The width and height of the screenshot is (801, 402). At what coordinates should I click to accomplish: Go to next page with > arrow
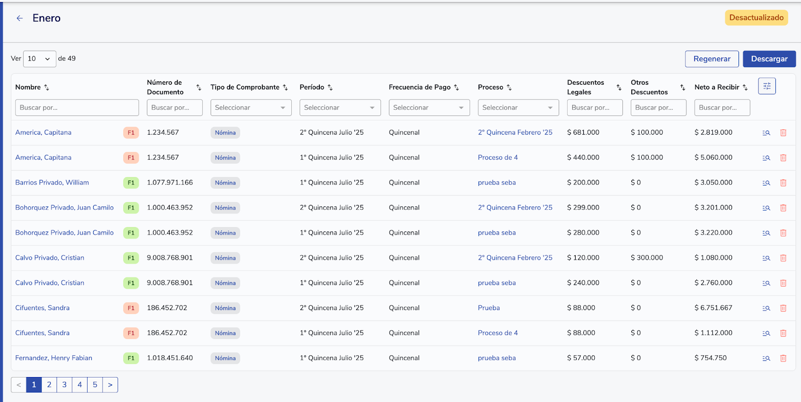[x=110, y=384]
